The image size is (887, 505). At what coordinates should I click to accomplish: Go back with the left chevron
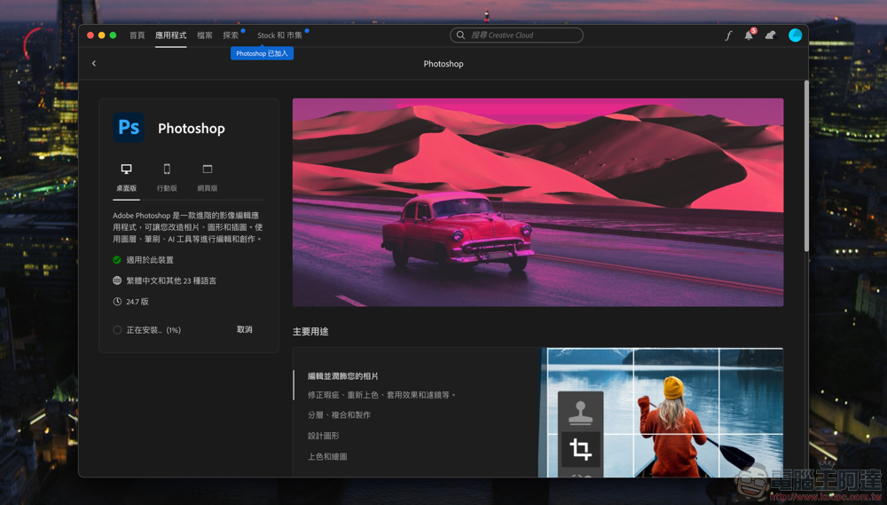(x=94, y=64)
